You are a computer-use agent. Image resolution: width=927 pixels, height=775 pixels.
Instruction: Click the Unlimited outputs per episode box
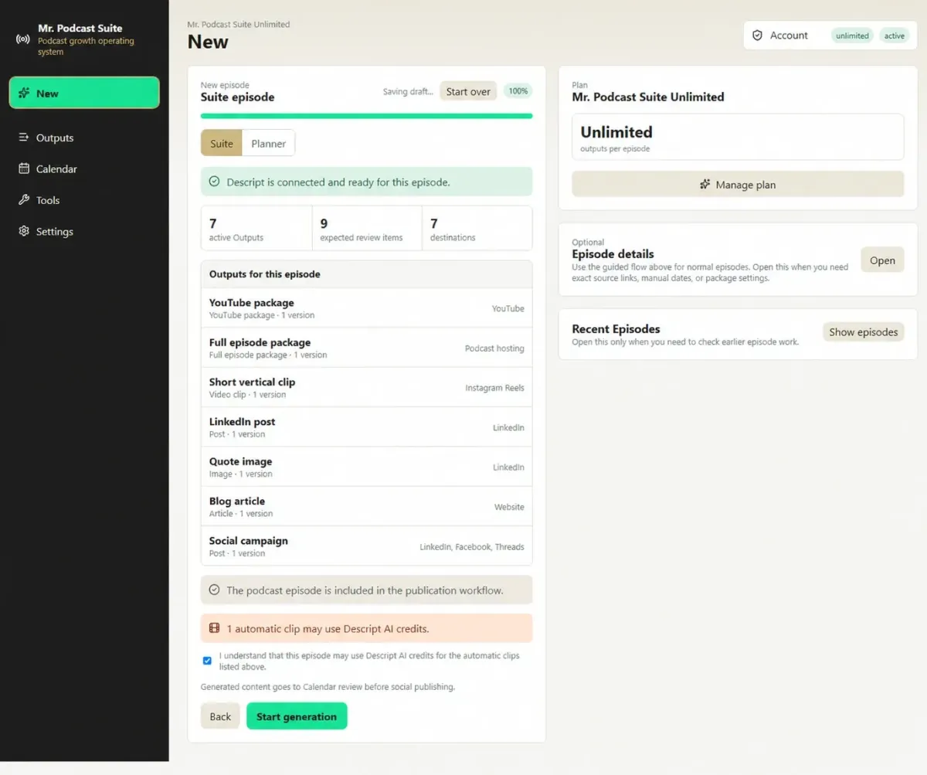(x=738, y=137)
